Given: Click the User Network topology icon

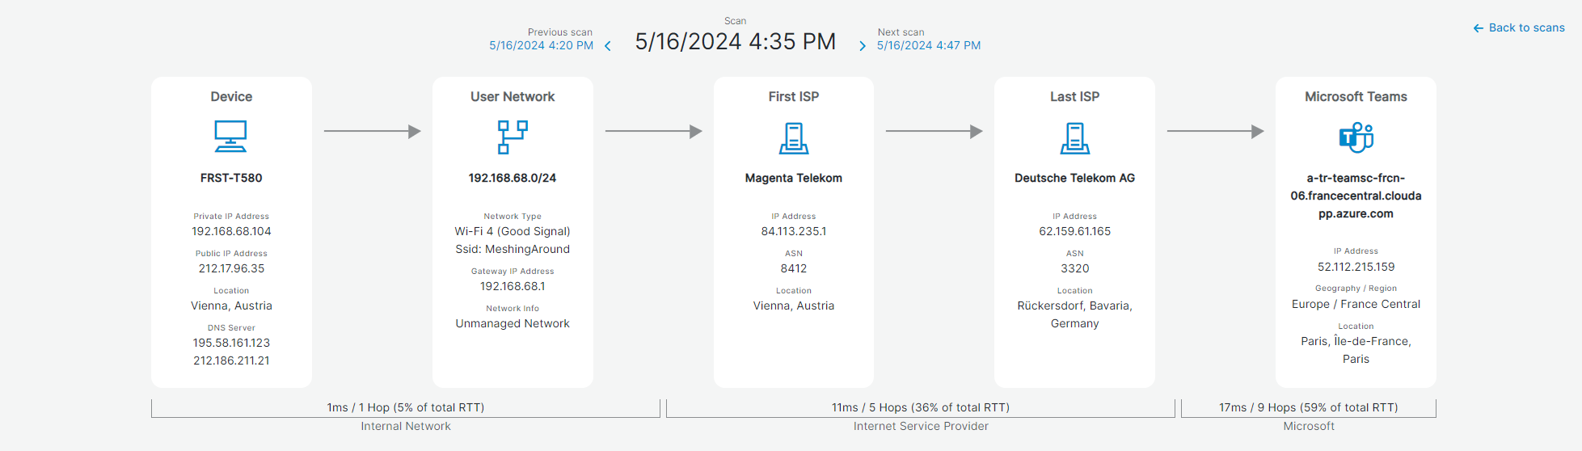Looking at the screenshot, I should point(513,137).
